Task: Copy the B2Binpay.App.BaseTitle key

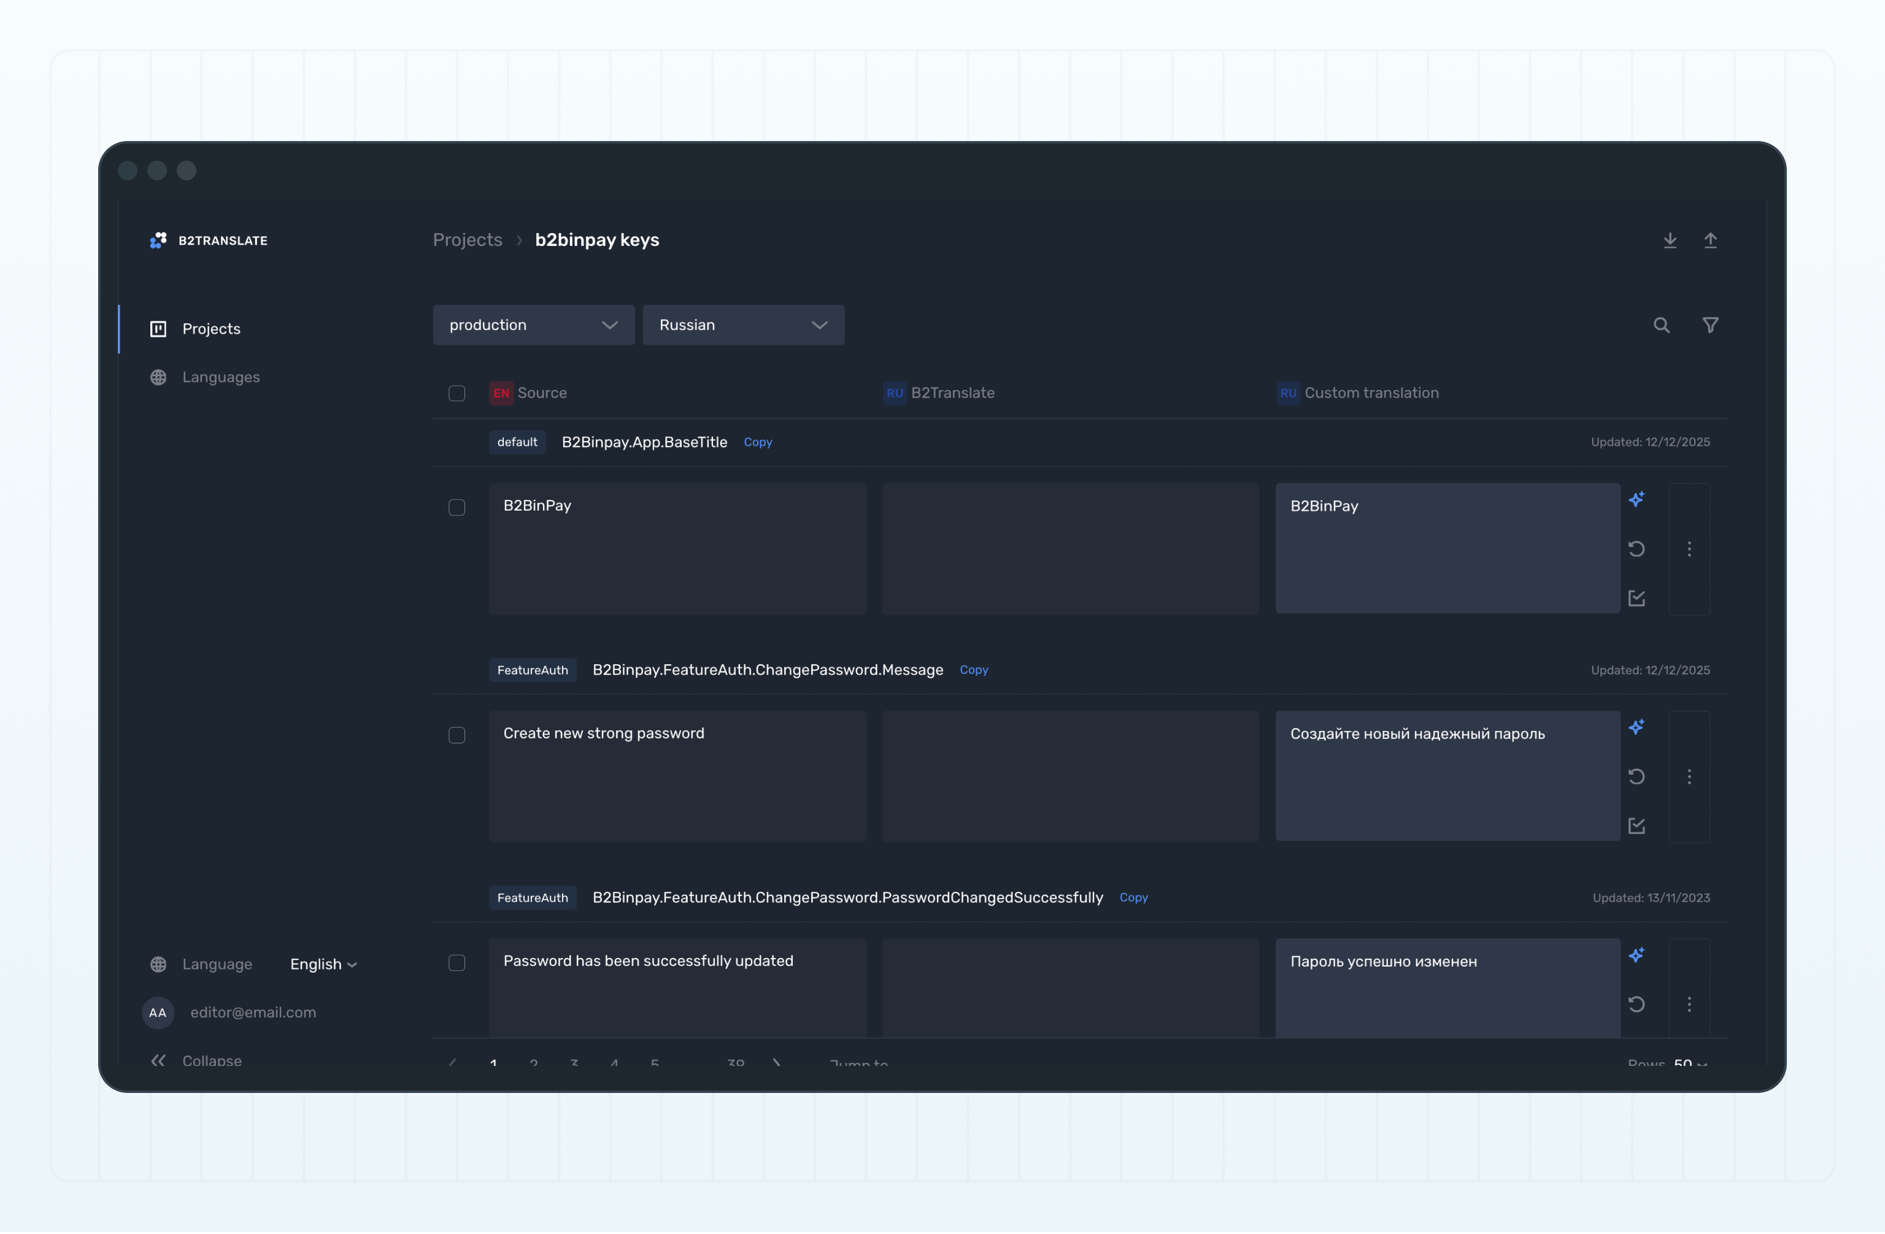Action: click(757, 442)
